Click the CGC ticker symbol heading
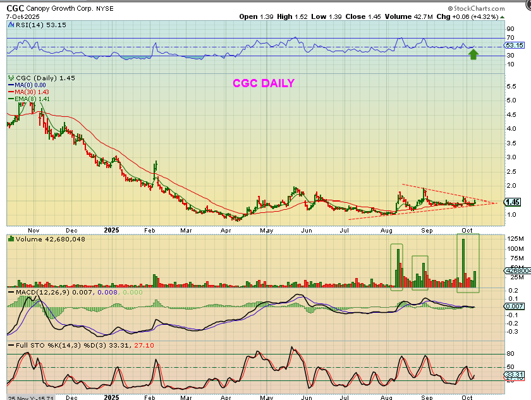 pyautogui.click(x=16, y=8)
